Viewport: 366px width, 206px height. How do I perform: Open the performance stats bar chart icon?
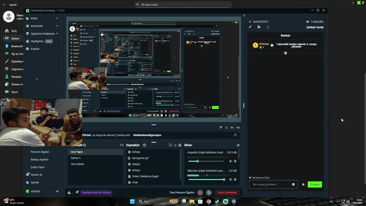(x=69, y=193)
